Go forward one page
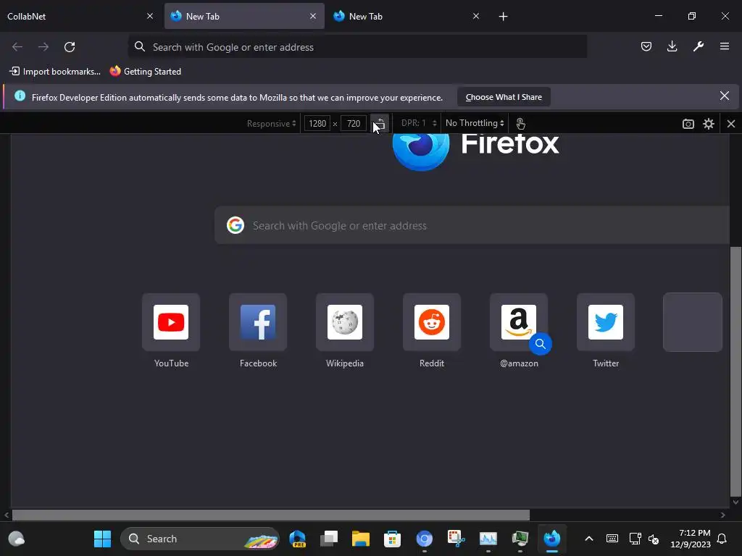 (43, 47)
